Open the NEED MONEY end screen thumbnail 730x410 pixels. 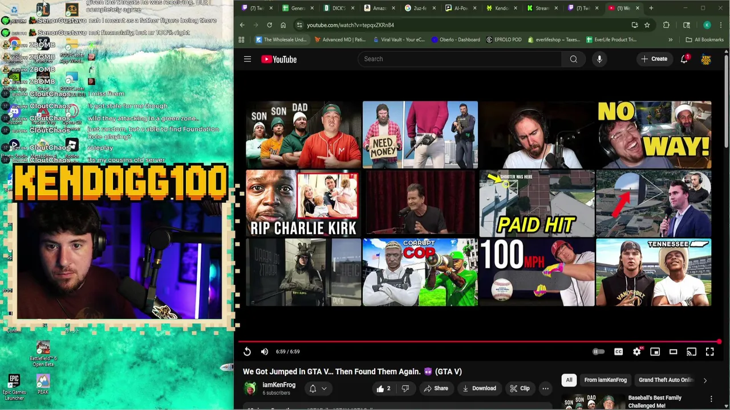[x=420, y=135]
